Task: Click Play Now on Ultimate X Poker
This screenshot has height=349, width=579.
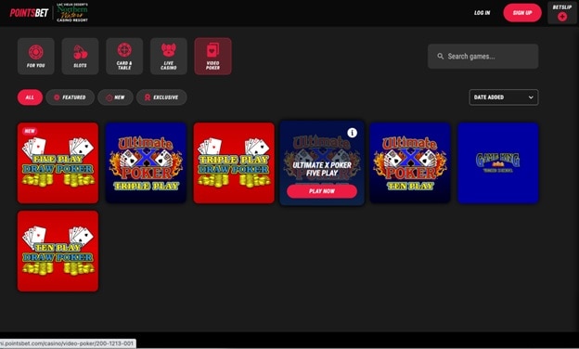Action: coord(322,191)
